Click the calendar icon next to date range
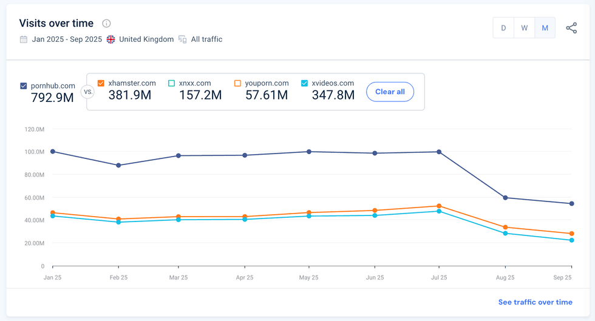595x321 pixels. tap(24, 39)
